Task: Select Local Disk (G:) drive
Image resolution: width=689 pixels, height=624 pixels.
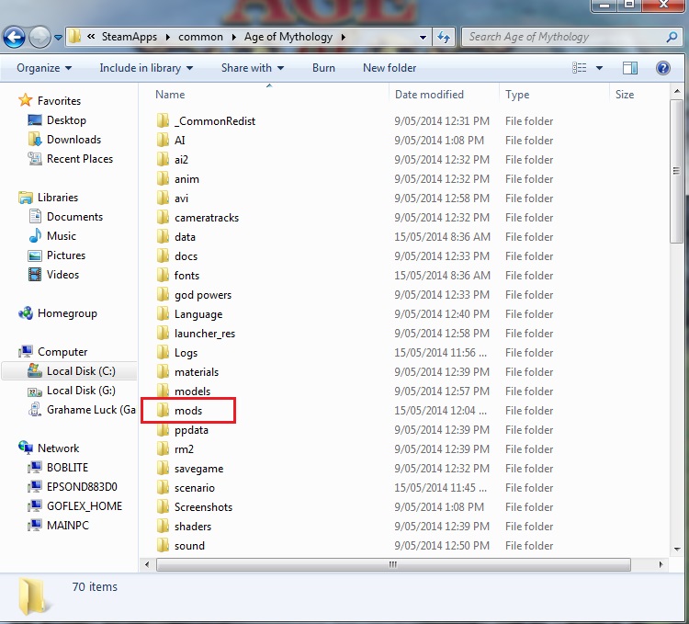Action: tap(81, 391)
